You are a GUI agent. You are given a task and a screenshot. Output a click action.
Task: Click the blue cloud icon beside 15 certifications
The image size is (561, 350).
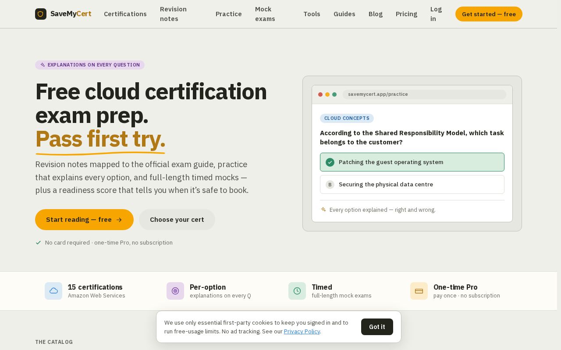pos(53,291)
